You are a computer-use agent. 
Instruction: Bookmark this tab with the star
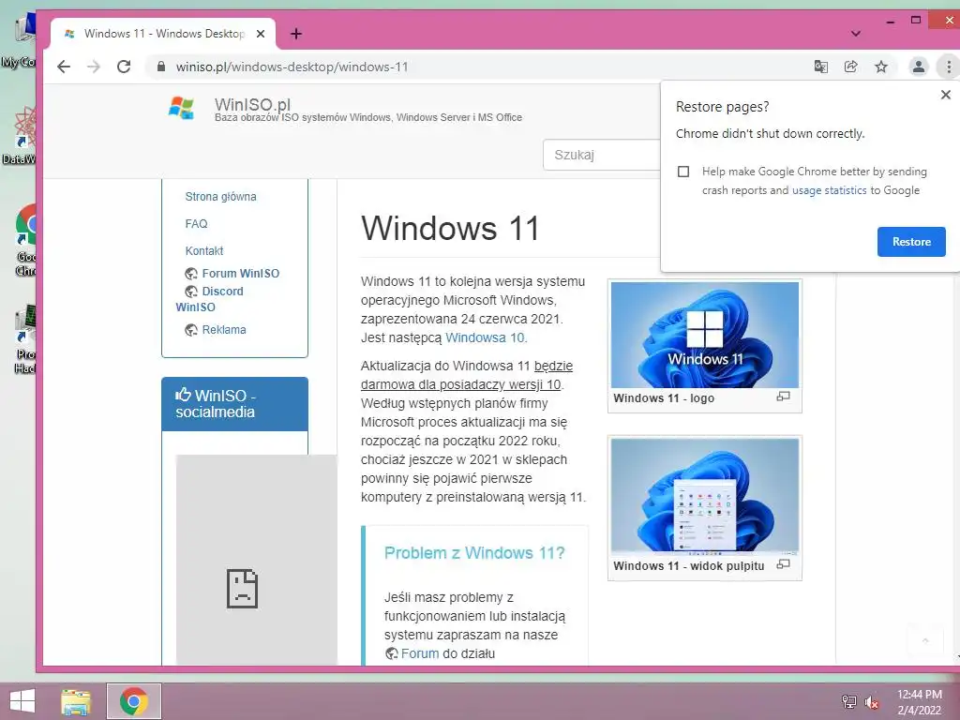coord(881,67)
